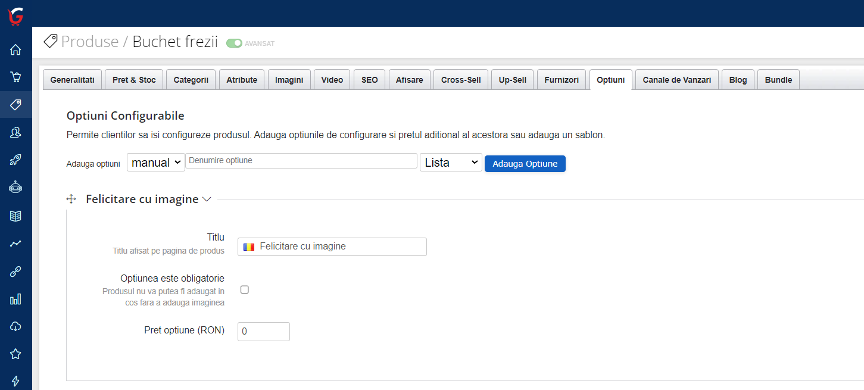Open the clients icon in the sidebar
Screen dimensions: 864x390
click(15, 132)
